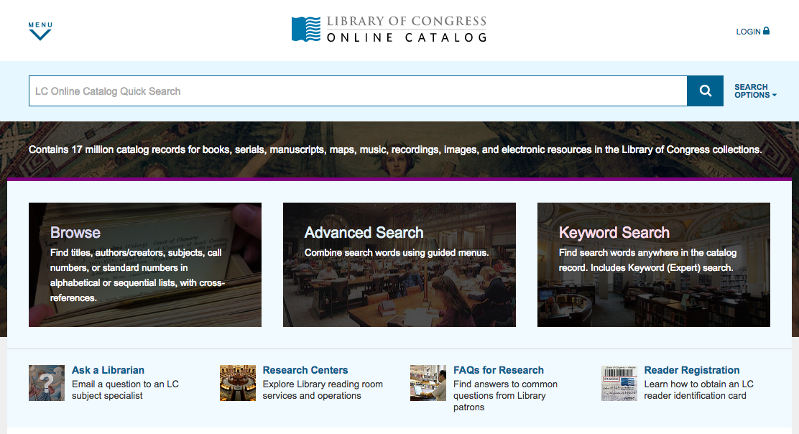Expand the Search Options dropdown

tap(755, 91)
